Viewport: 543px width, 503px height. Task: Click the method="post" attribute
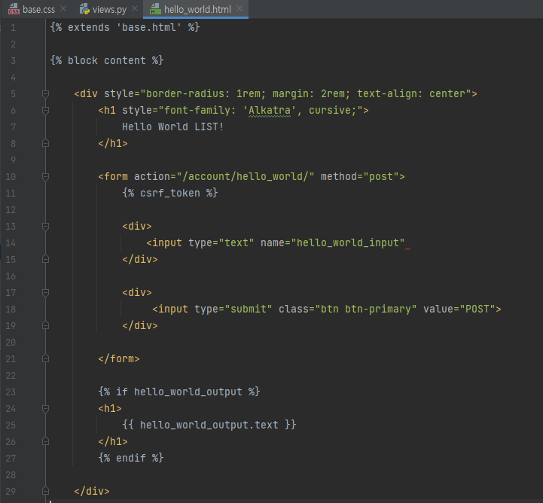360,176
